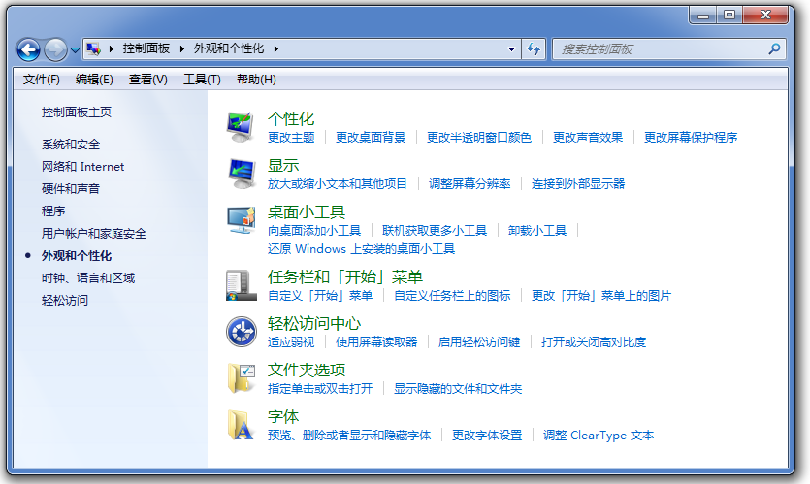The width and height of the screenshot is (810, 484).
Task: Open 更改「开始」菜单上的图片 link
Action: coord(601,296)
